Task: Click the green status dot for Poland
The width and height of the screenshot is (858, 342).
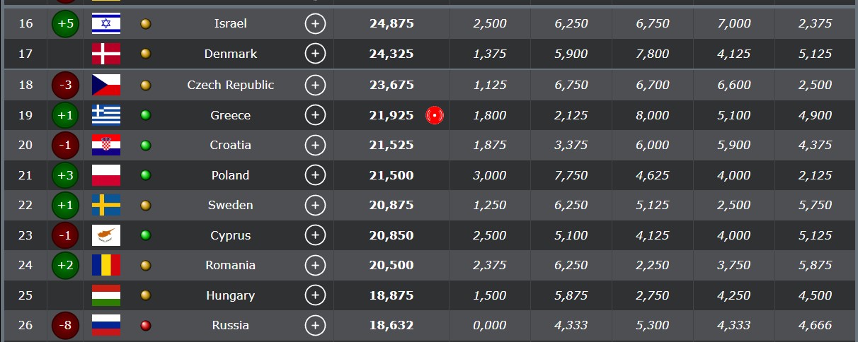Action: [x=146, y=175]
